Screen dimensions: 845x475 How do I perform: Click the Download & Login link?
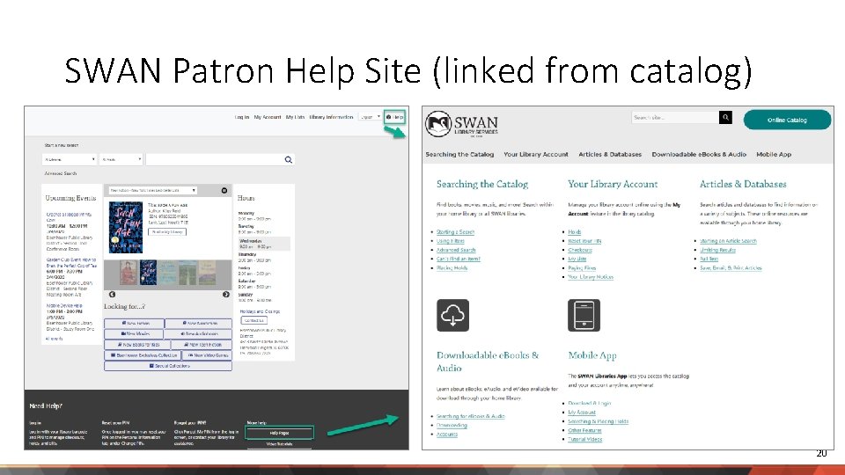pyautogui.click(x=590, y=403)
